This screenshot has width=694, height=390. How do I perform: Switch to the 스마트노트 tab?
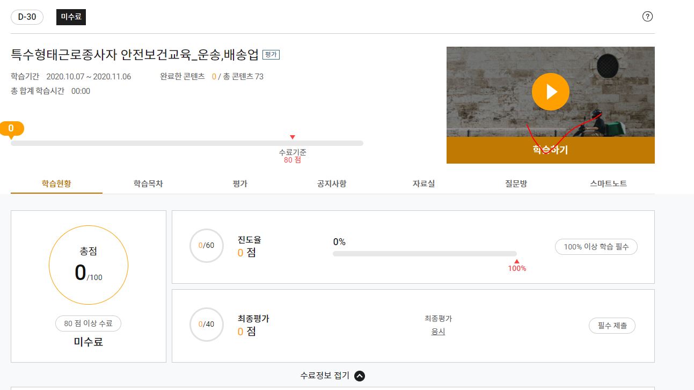608,183
